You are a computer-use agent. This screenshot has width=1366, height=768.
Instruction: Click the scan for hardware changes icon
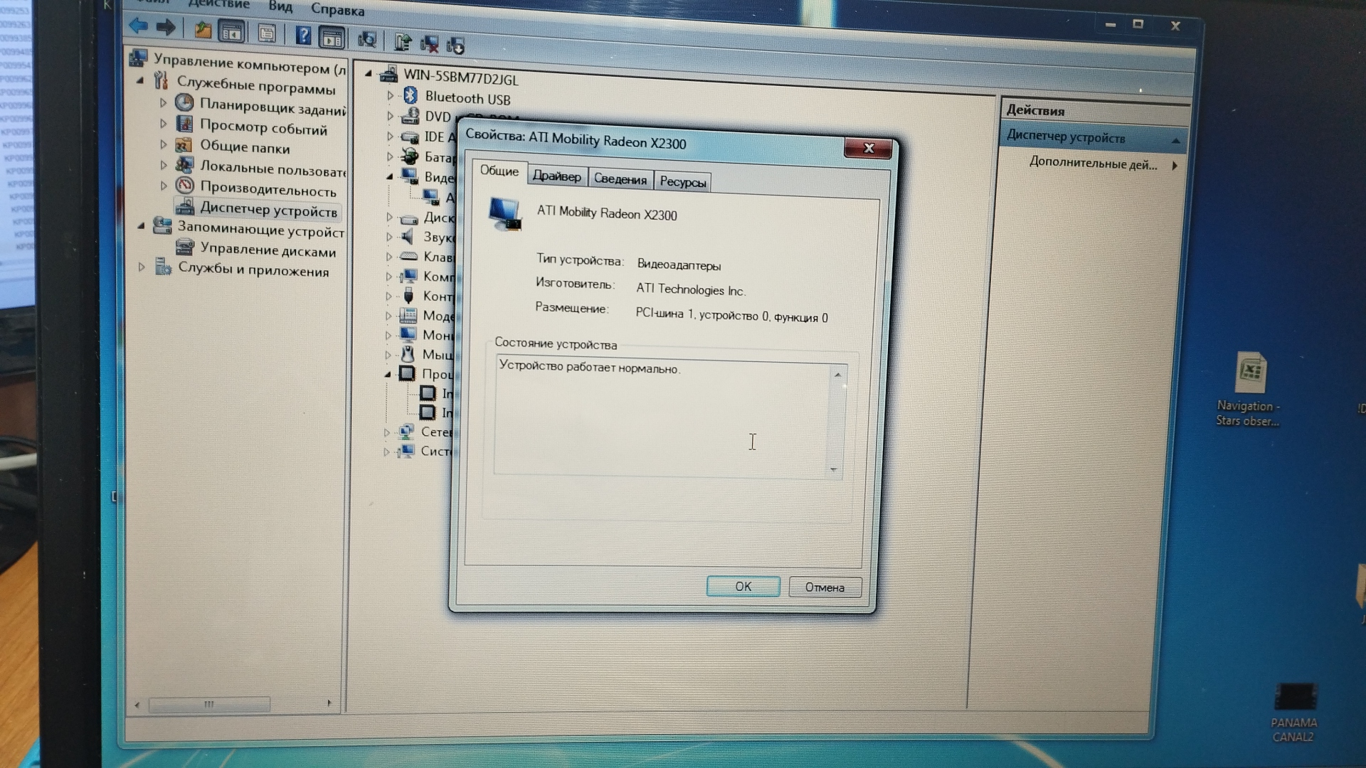[x=367, y=40]
